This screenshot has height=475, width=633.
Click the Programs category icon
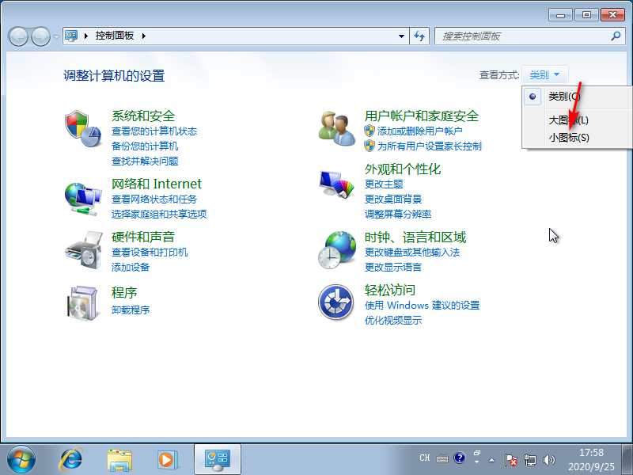(x=84, y=302)
